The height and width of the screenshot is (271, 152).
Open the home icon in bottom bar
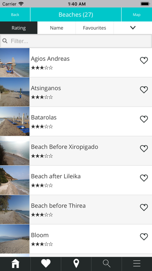tap(16, 264)
